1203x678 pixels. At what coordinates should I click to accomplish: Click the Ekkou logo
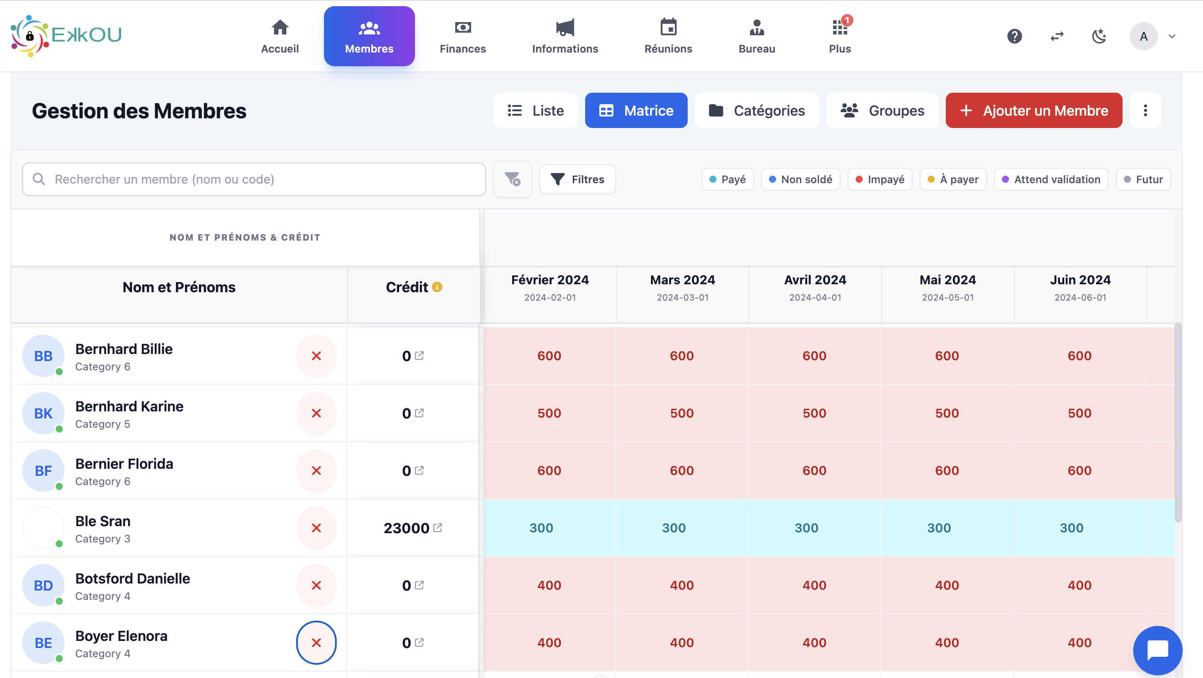tap(66, 36)
